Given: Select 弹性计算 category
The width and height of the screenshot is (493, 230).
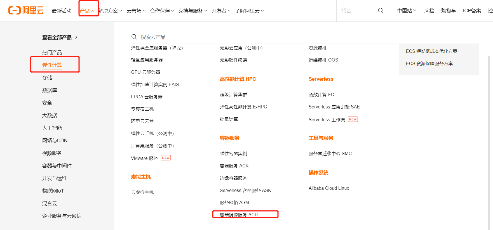Looking at the screenshot, I should click(52, 65).
